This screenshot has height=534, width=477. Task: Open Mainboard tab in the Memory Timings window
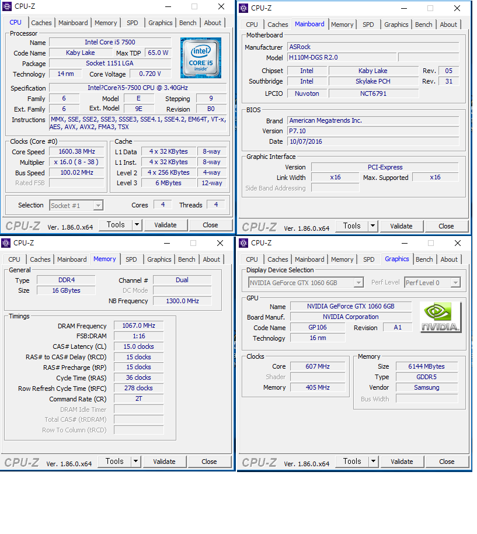[x=72, y=259]
